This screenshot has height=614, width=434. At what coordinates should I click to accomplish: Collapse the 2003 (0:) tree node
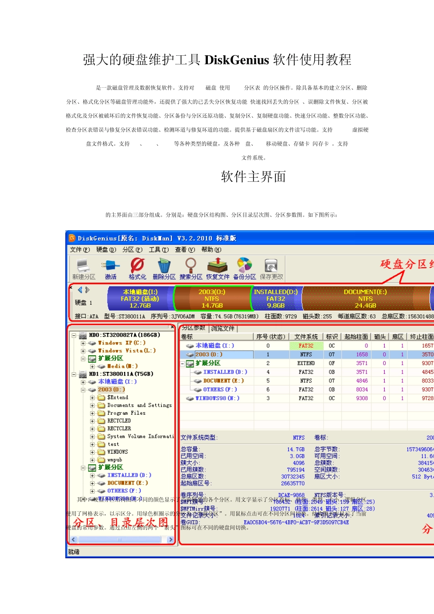tap(83, 390)
